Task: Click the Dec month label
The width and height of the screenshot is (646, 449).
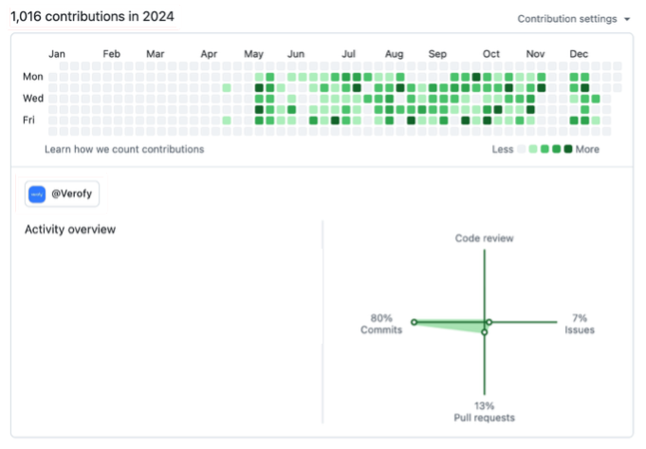Action: [x=579, y=54]
